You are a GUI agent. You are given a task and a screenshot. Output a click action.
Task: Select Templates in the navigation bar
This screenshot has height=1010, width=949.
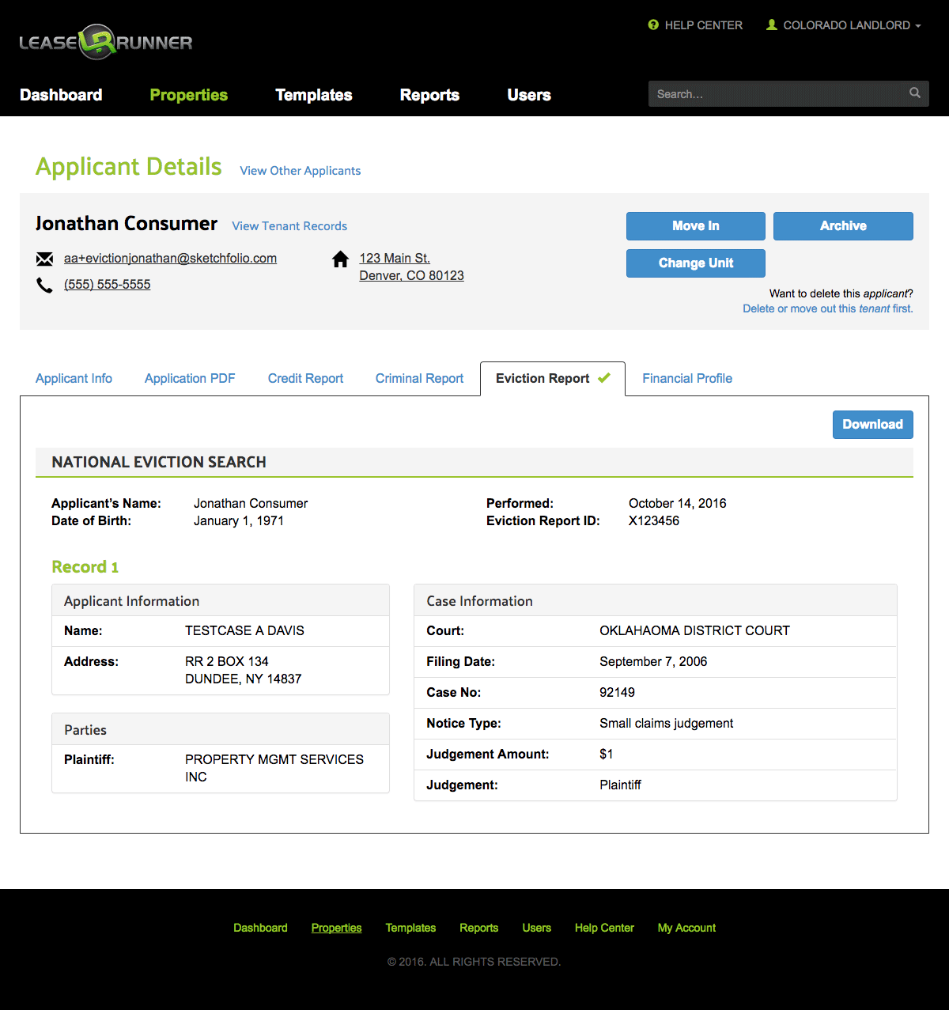(x=313, y=95)
